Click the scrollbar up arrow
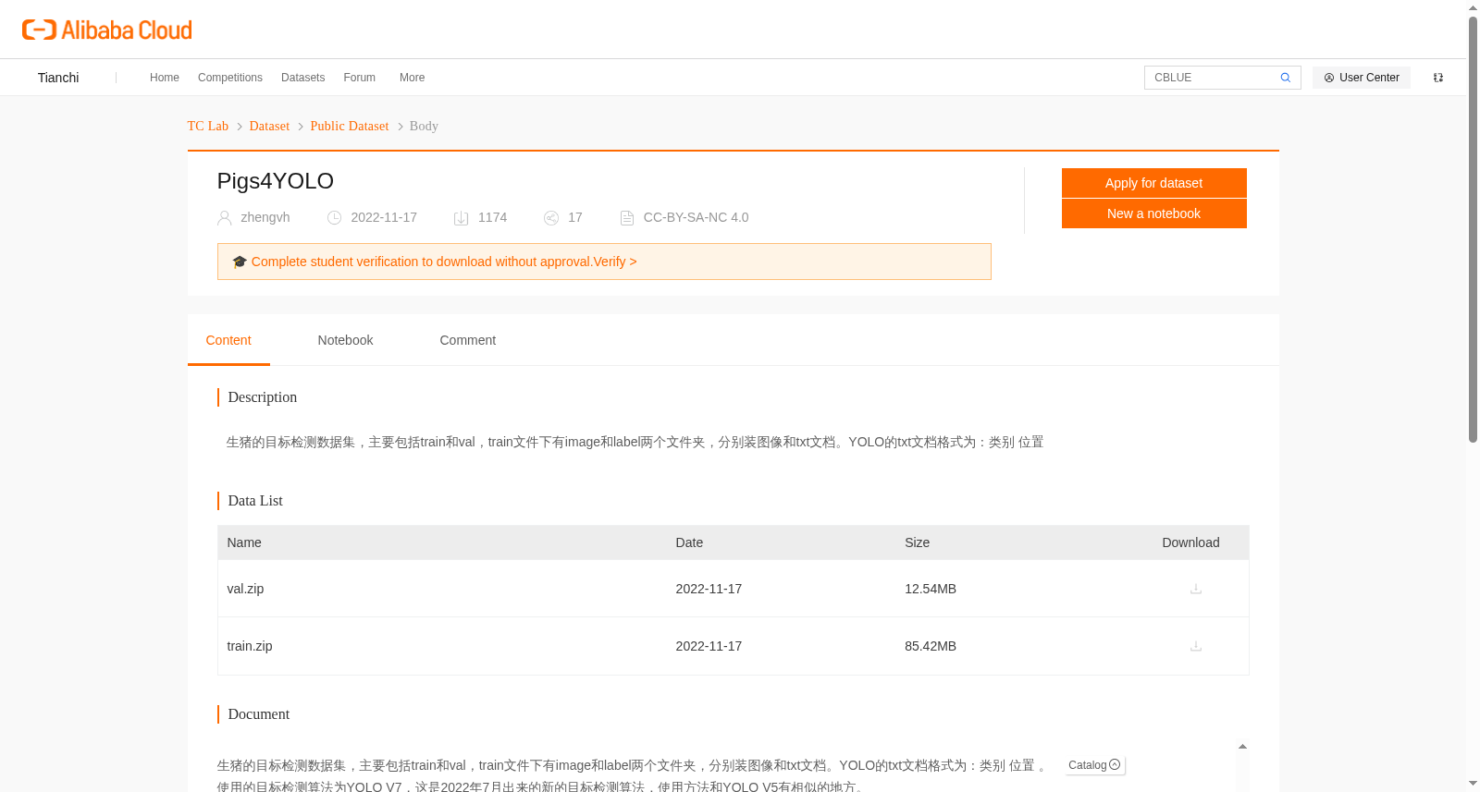This screenshot has width=1480, height=792. pyautogui.click(x=1473, y=7)
